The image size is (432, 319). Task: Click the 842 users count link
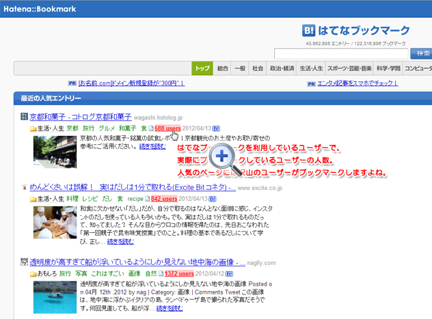pos(164,199)
